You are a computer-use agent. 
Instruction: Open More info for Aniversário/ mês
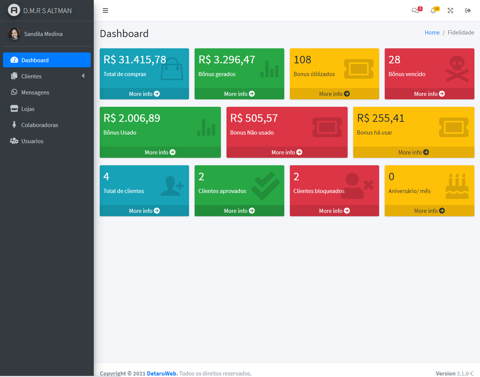pyautogui.click(x=429, y=211)
